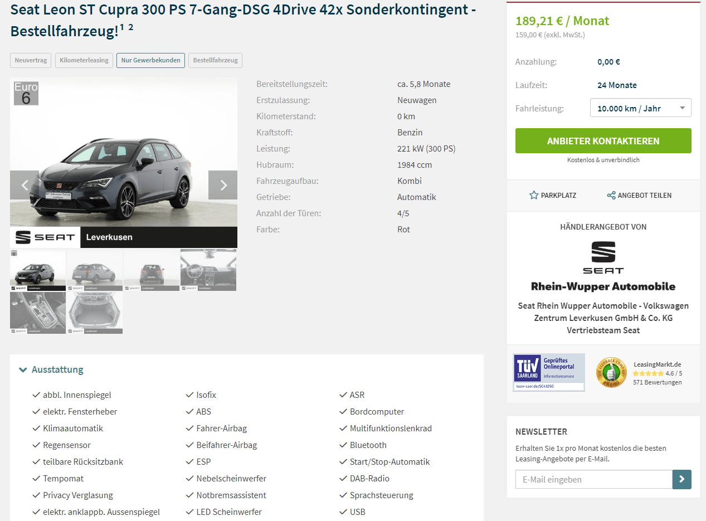This screenshot has height=521, width=706.
Task: Click the Parkplatz star icon
Action: point(534,195)
